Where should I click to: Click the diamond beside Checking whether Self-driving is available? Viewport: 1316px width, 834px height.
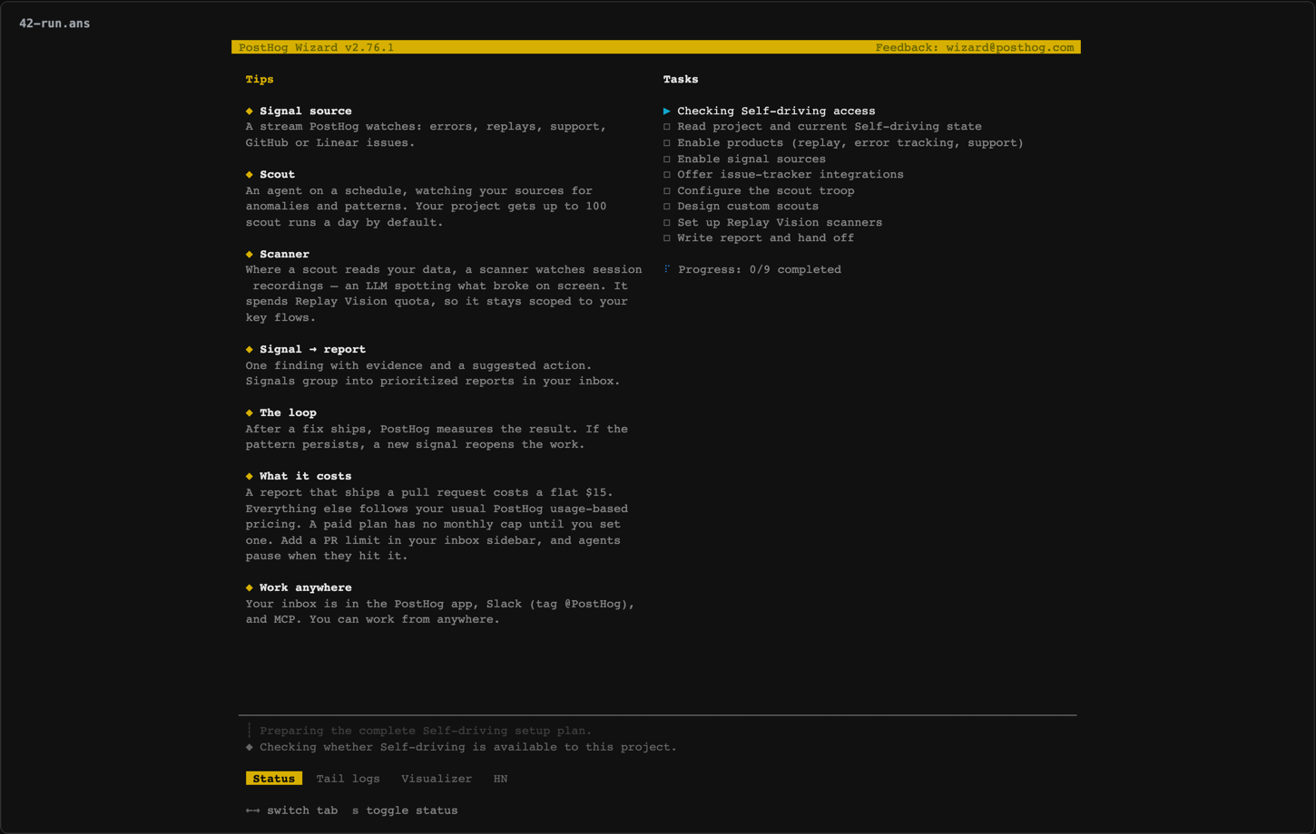(x=250, y=747)
